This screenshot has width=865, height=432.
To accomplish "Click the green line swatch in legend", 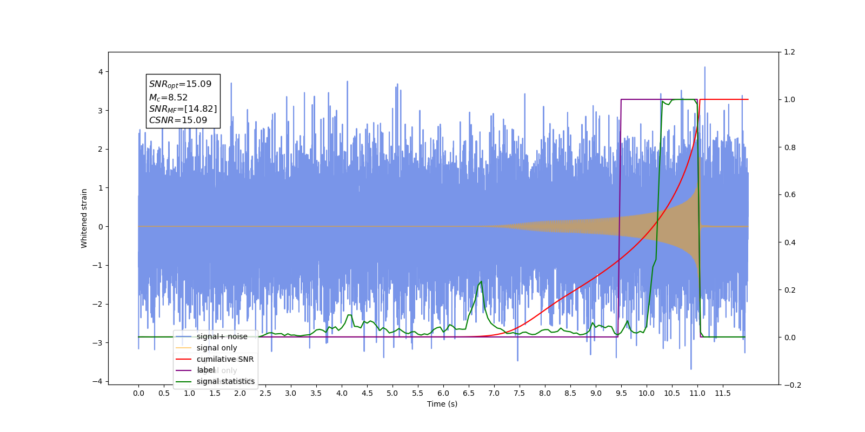I will (x=184, y=382).
